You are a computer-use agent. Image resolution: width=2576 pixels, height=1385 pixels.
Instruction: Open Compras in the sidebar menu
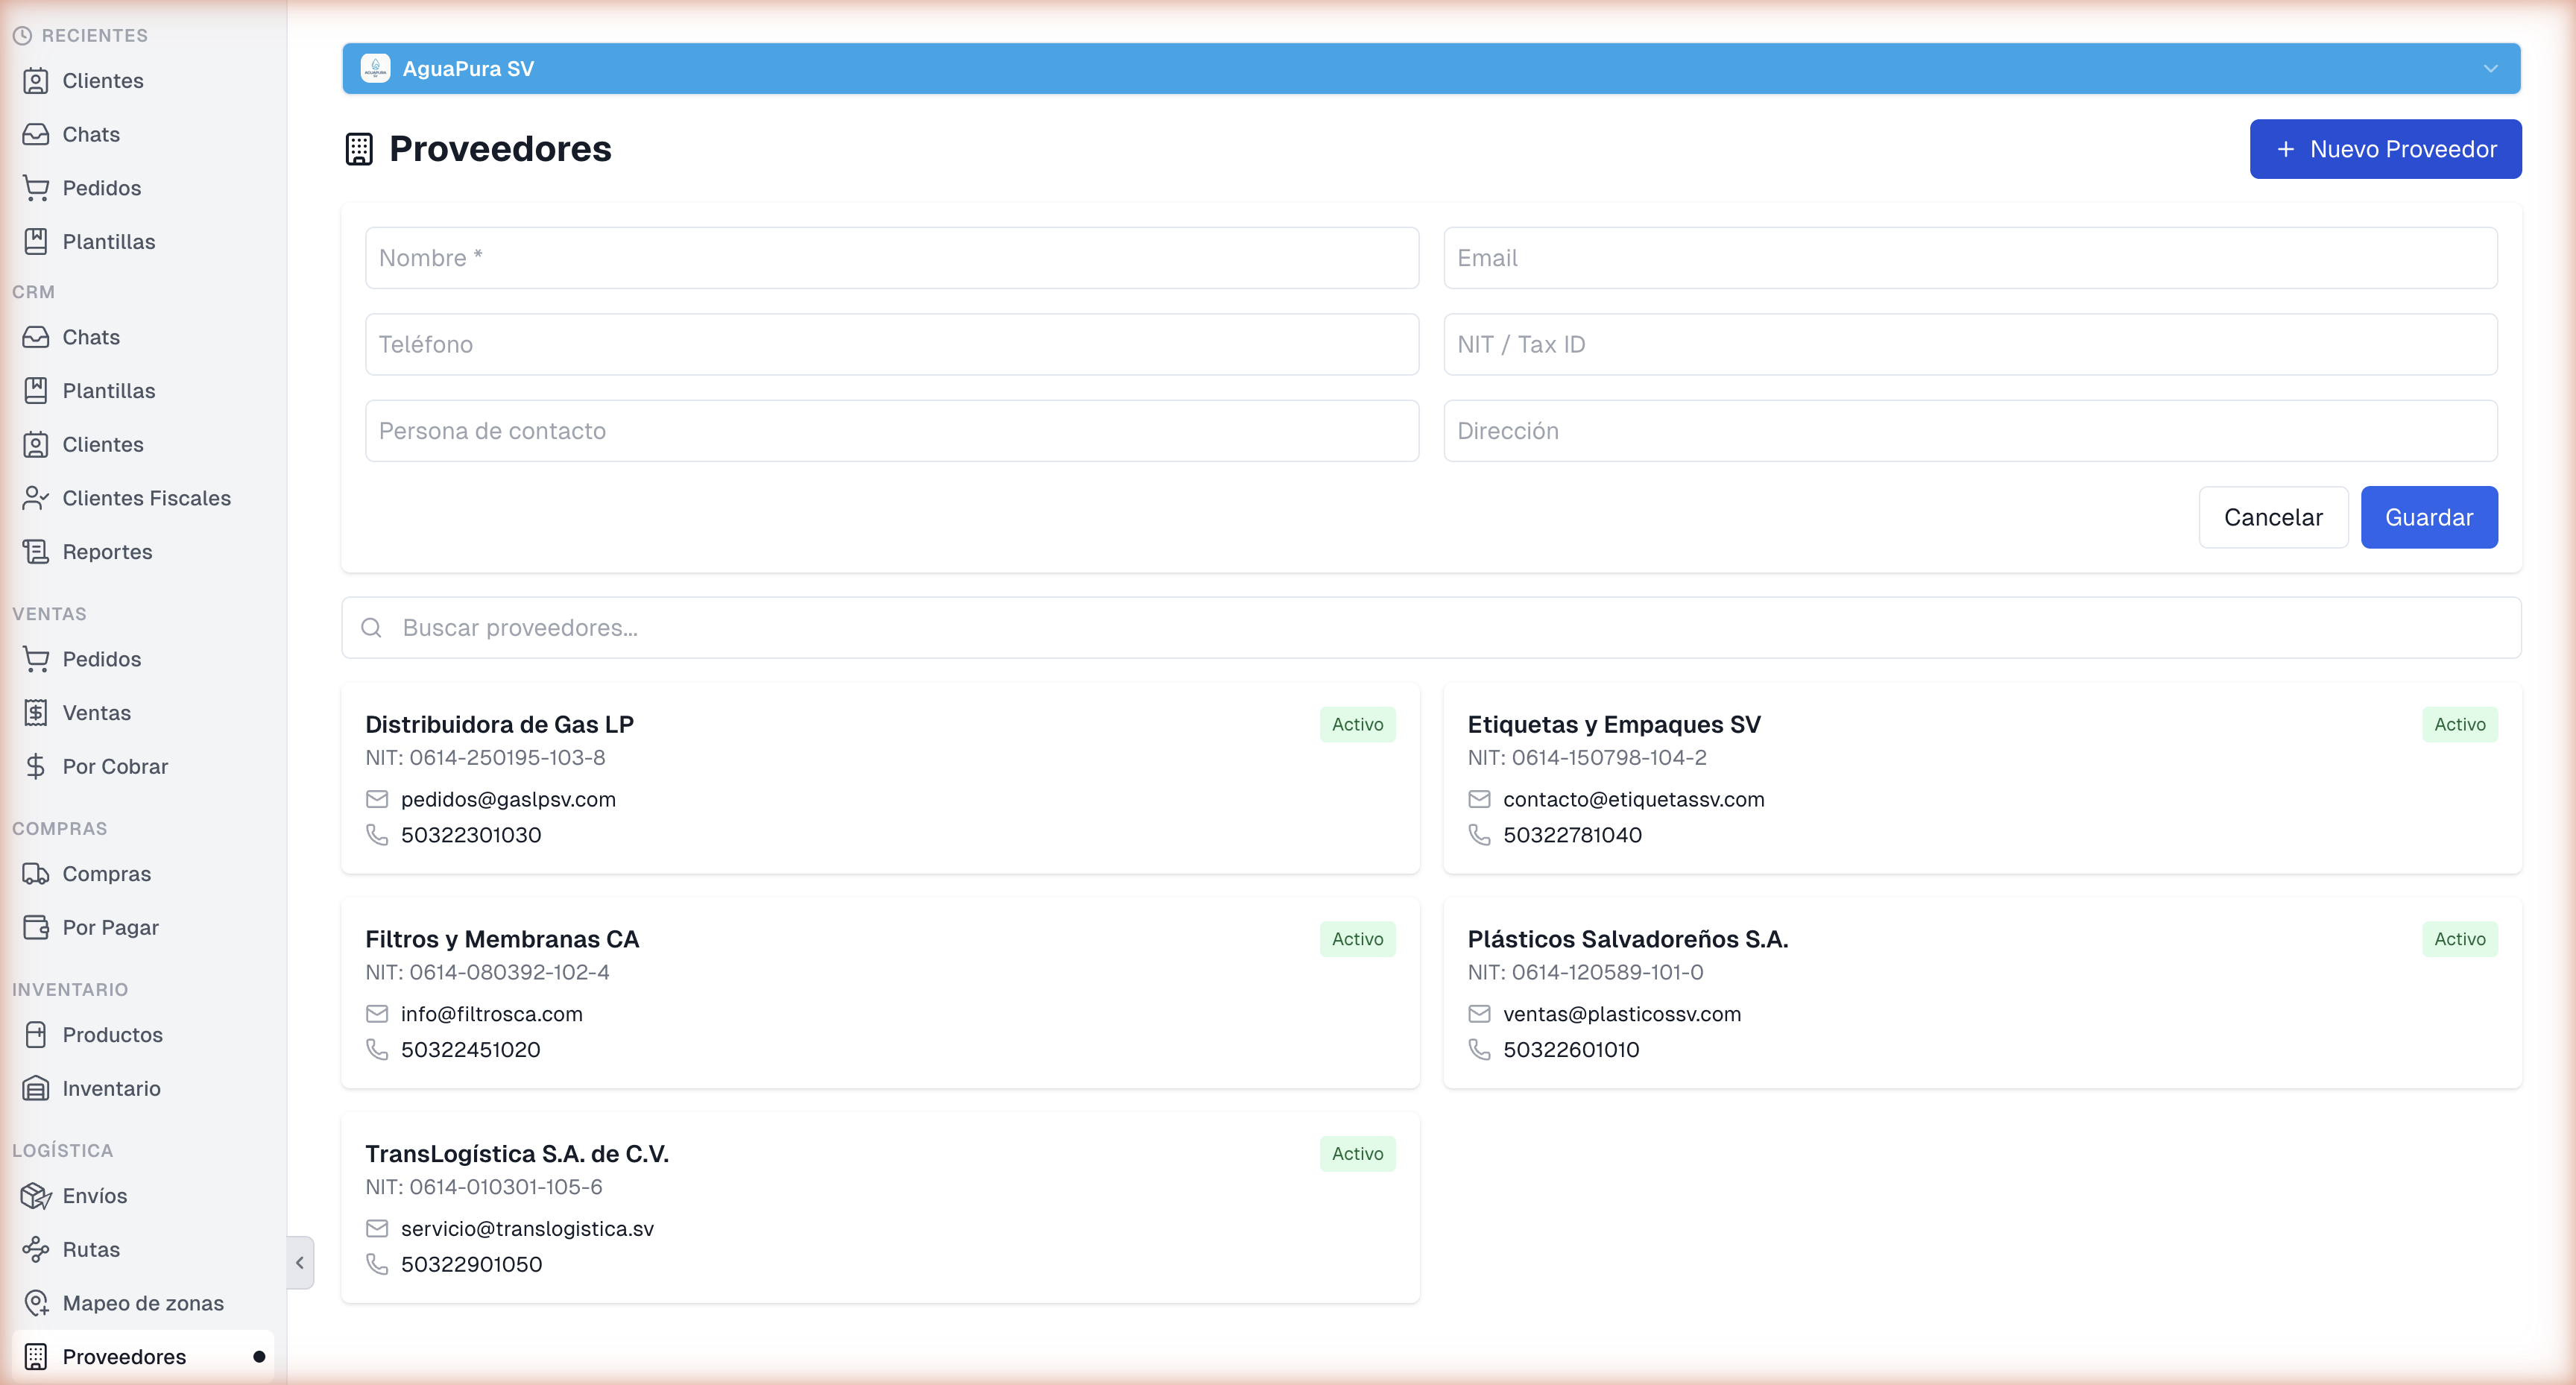pos(106,873)
